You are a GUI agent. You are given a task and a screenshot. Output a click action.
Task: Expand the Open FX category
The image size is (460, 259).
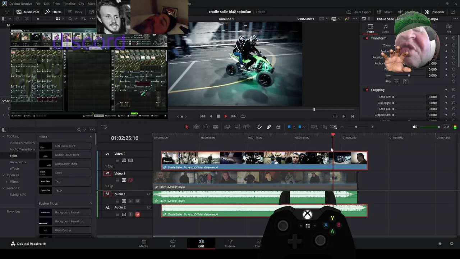coord(4,175)
